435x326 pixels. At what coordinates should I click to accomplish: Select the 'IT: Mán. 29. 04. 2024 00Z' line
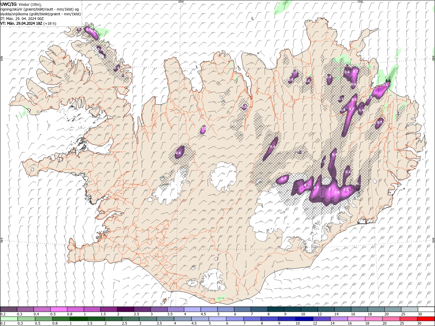22,19
